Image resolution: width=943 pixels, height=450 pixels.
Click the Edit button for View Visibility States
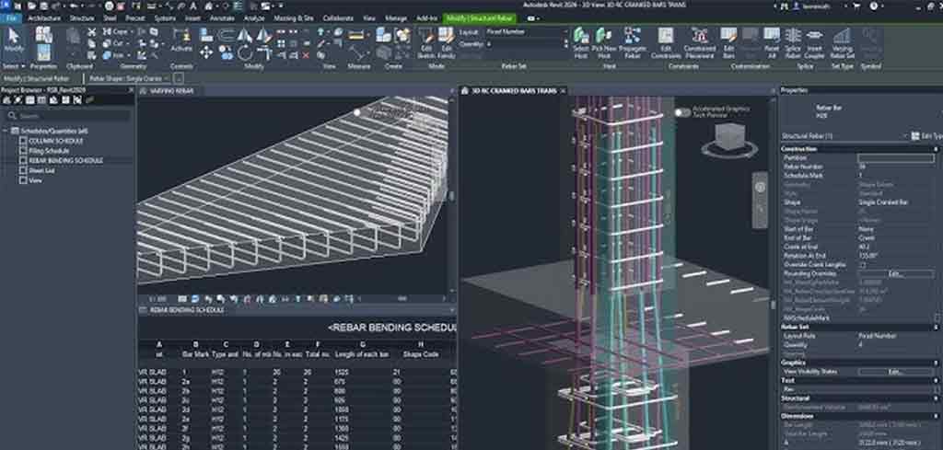[x=893, y=371]
